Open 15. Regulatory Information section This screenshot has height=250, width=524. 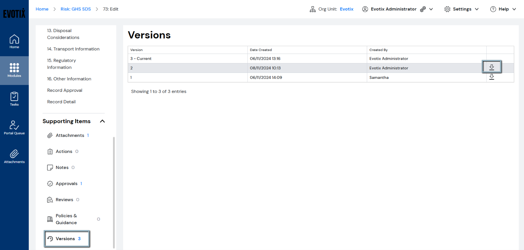62,64
